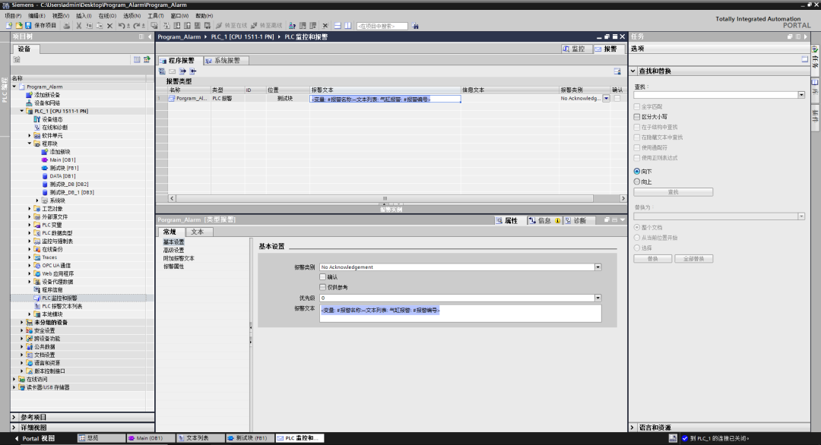Click the New project toolbar icon
This screenshot has width=821, height=445.
click(9, 26)
